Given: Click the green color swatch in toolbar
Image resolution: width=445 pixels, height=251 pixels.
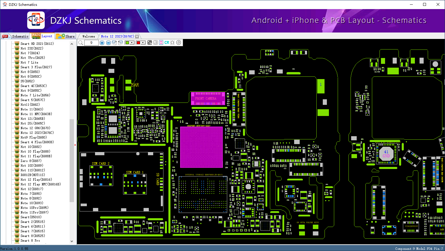Looking at the screenshot, I should pyautogui.click(x=127, y=43).
